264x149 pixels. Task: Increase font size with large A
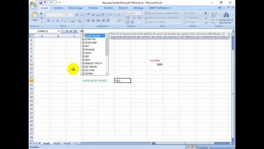coord(77,15)
